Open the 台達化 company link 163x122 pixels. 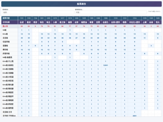tap(106, 22)
